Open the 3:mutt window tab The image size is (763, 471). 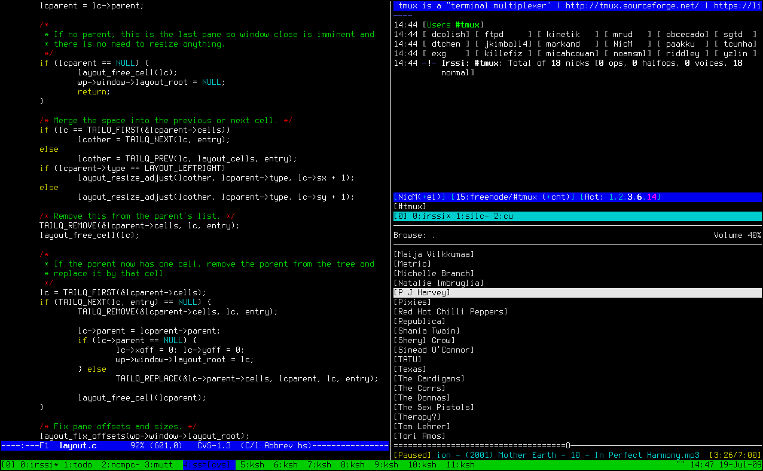tap(159, 464)
